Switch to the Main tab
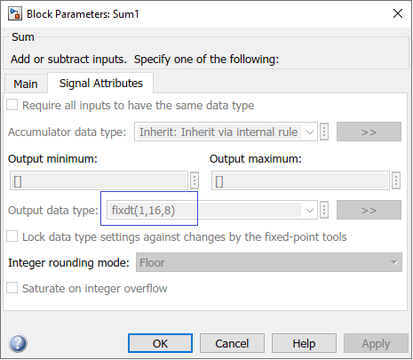Image resolution: width=413 pixels, height=360 pixels. (26, 84)
